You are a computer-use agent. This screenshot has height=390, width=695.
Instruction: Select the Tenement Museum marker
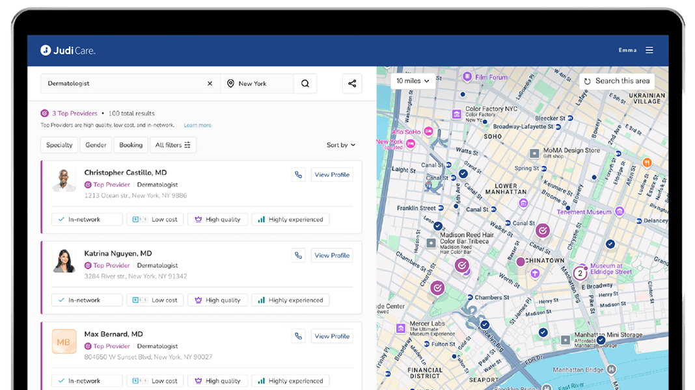pyautogui.click(x=620, y=211)
